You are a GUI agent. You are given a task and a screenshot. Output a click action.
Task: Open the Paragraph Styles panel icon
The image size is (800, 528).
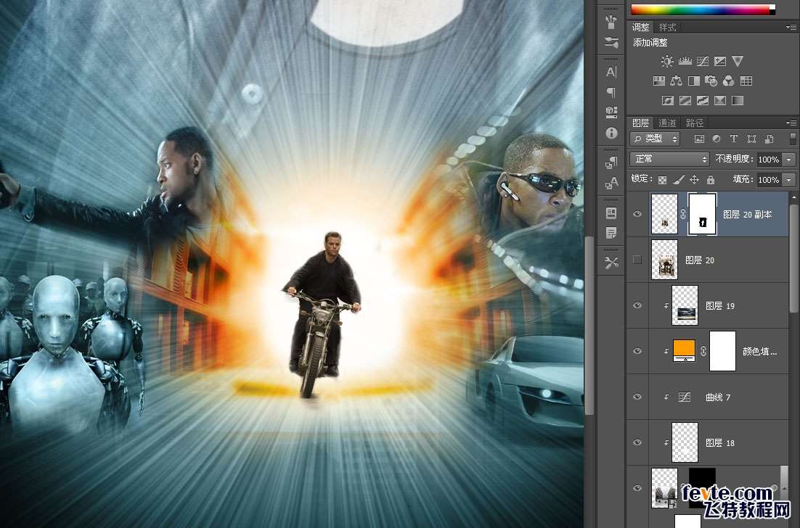pos(611,162)
